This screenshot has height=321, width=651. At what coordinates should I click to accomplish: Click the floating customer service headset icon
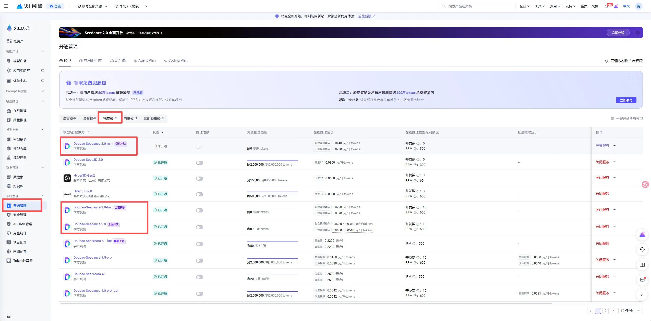tap(642, 249)
